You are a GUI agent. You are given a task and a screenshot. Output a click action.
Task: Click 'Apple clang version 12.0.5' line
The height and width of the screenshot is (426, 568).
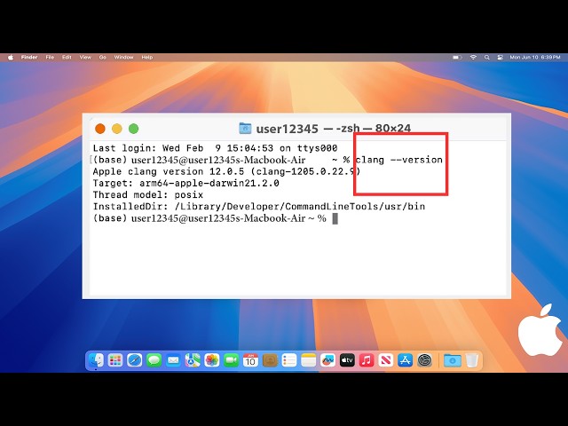[x=227, y=171]
